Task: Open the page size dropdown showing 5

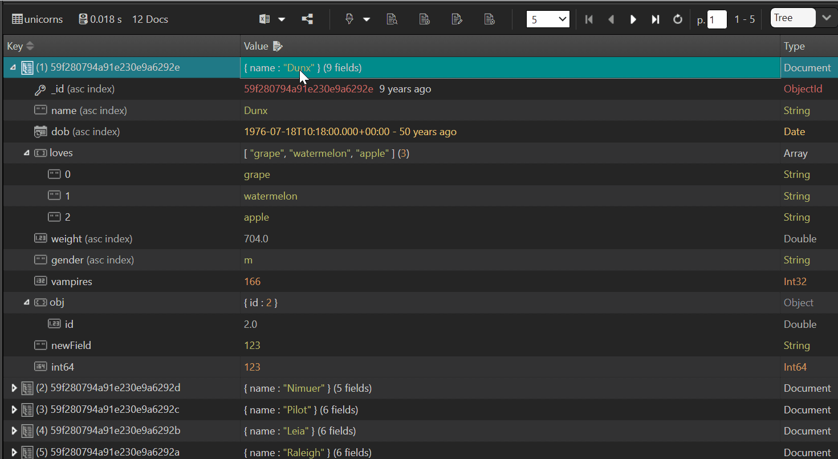Action: point(548,19)
